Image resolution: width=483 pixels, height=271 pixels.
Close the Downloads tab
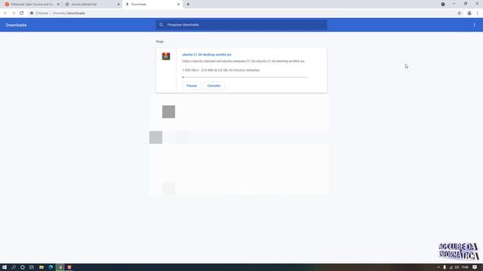click(x=178, y=5)
